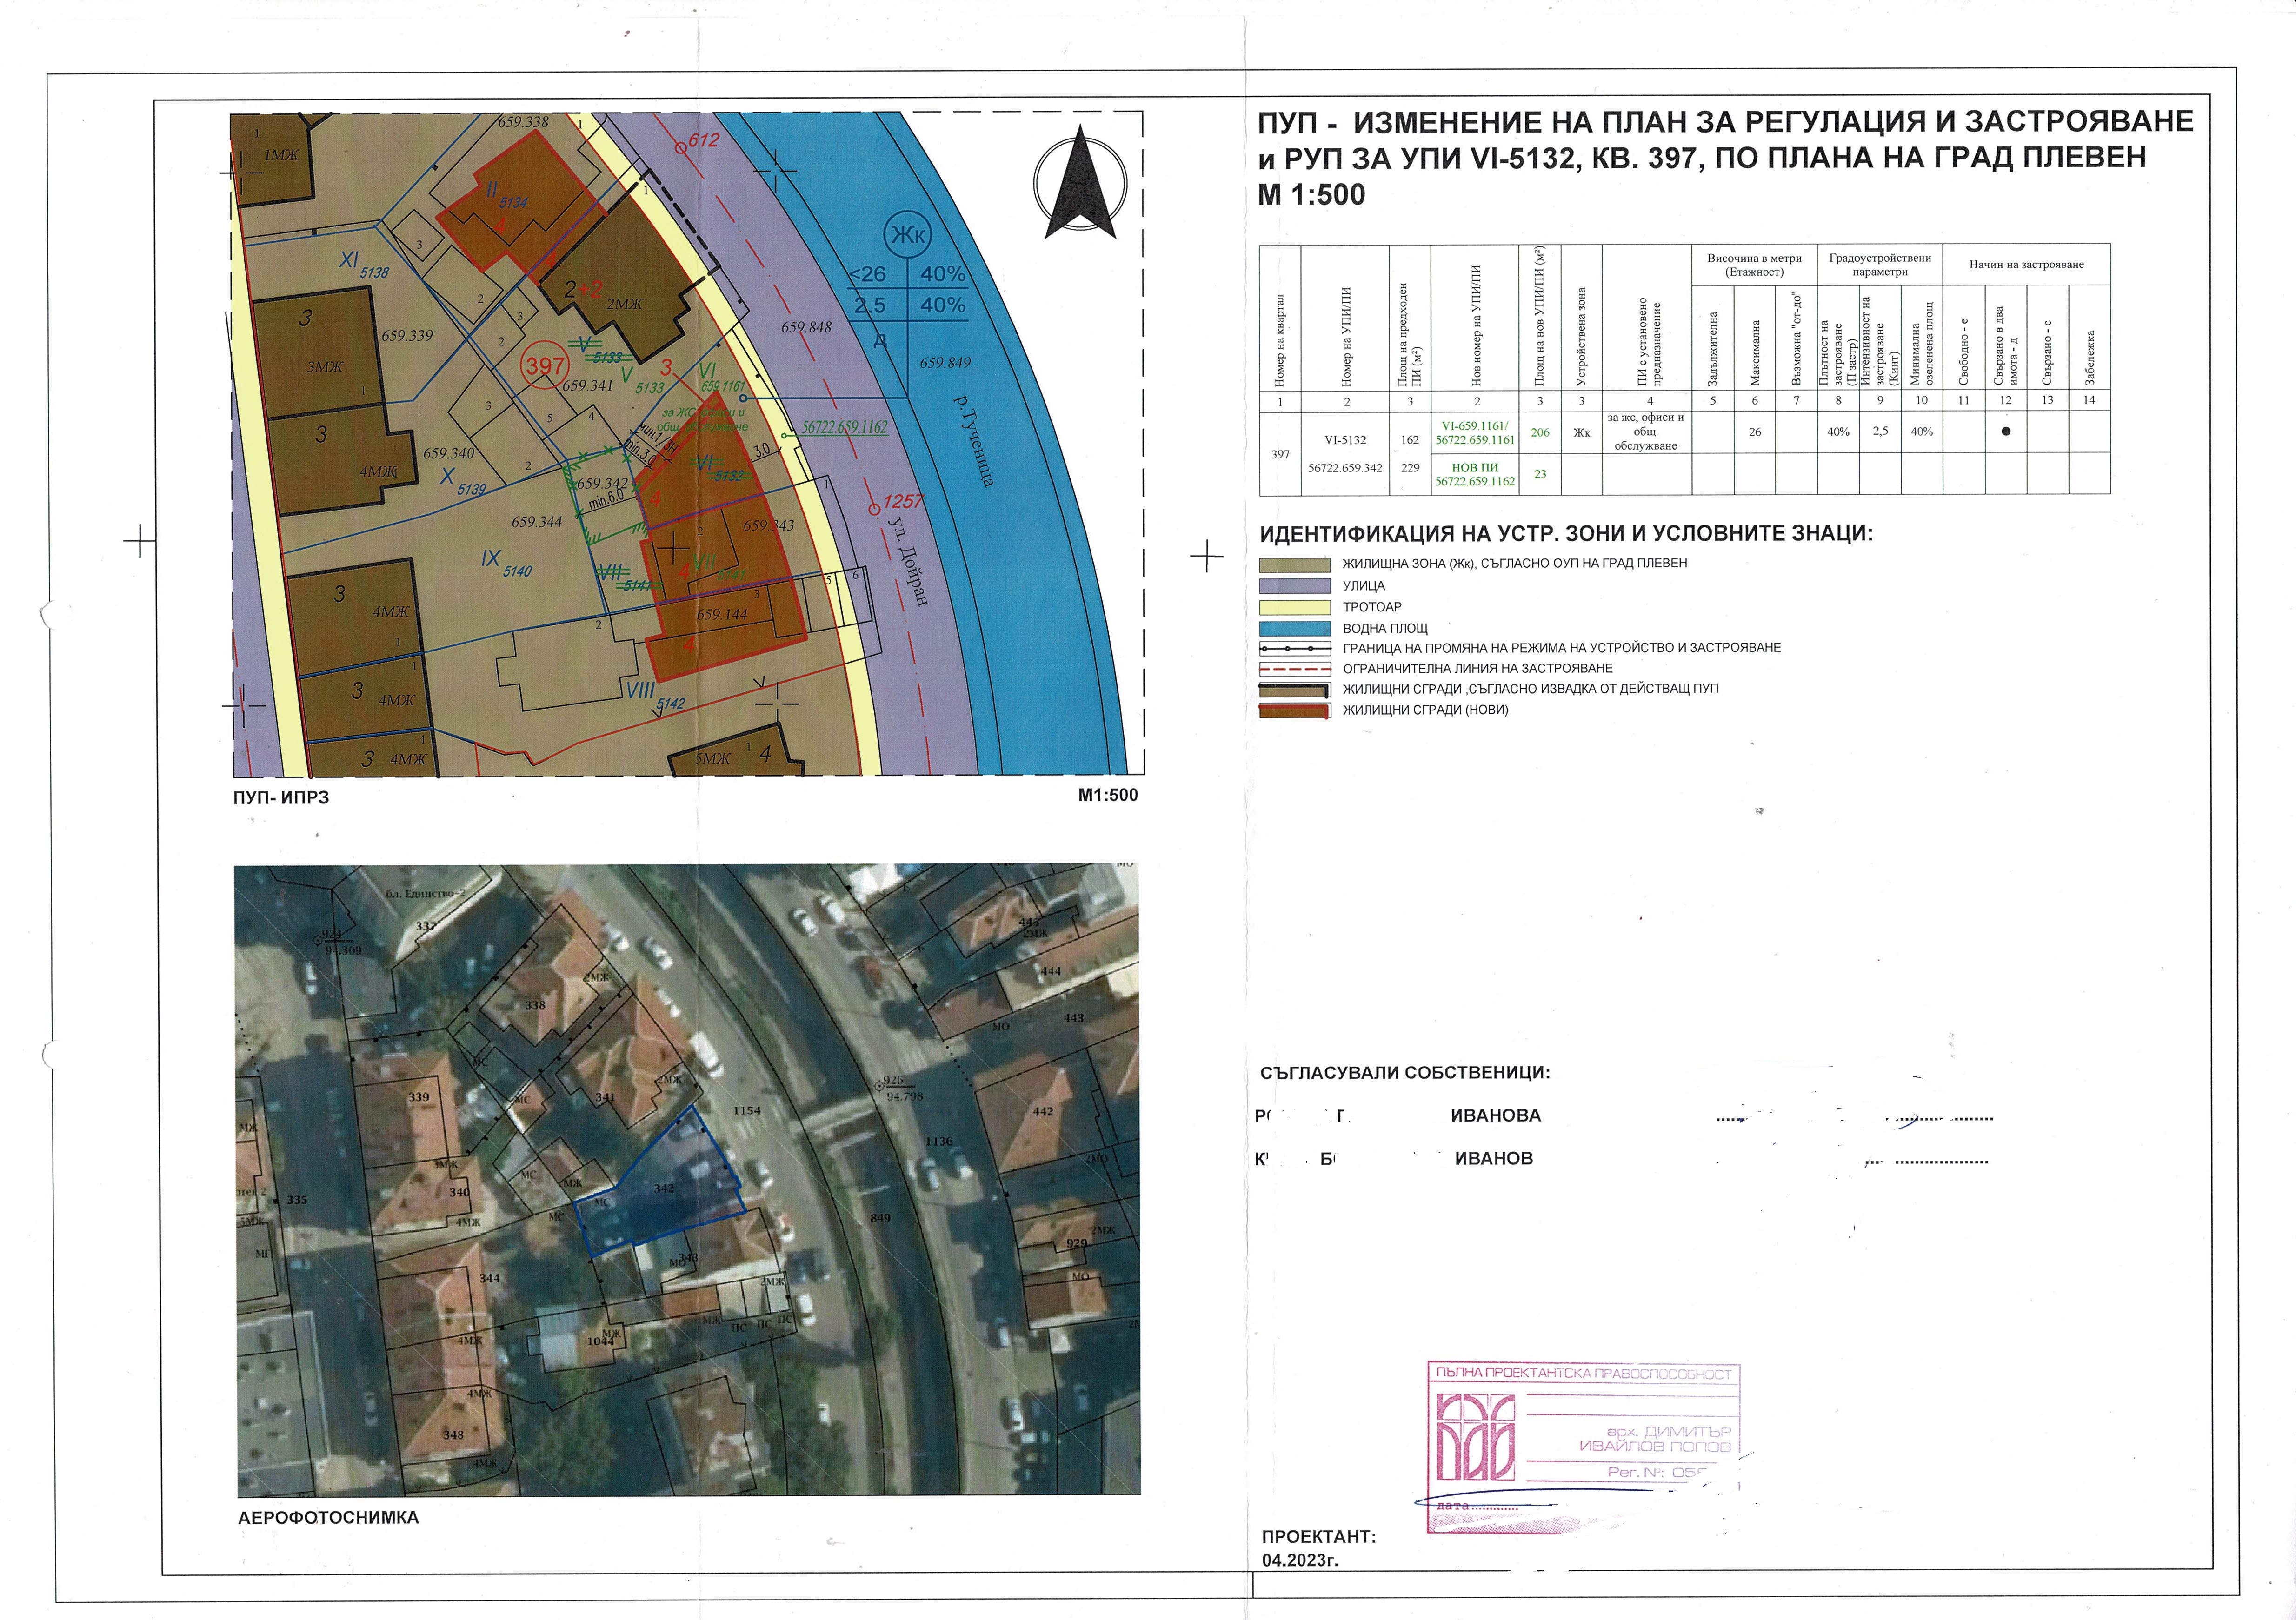Image resolution: width=2296 pixels, height=1620 pixels.
Task: Click table cell 56722.659.342
Action: pyautogui.click(x=1346, y=468)
